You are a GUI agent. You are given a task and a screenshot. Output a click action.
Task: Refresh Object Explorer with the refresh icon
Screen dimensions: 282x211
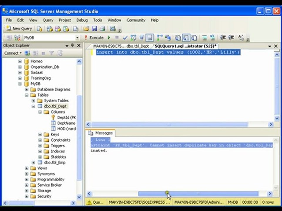coord(60,53)
